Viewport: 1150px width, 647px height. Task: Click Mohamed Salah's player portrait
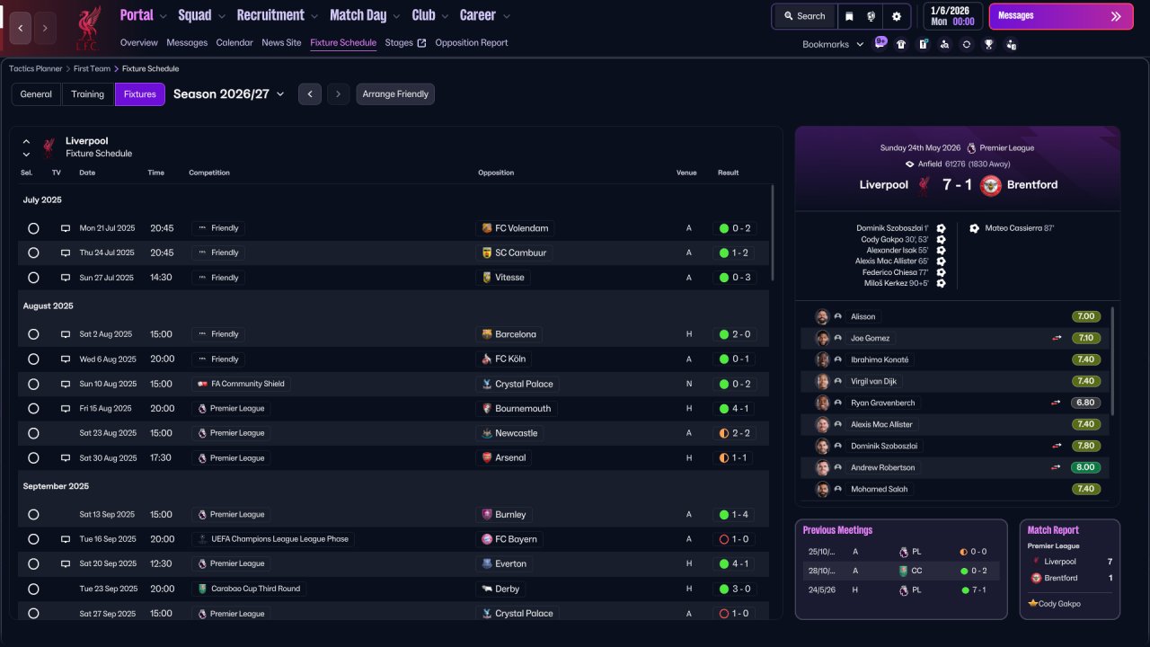822,489
